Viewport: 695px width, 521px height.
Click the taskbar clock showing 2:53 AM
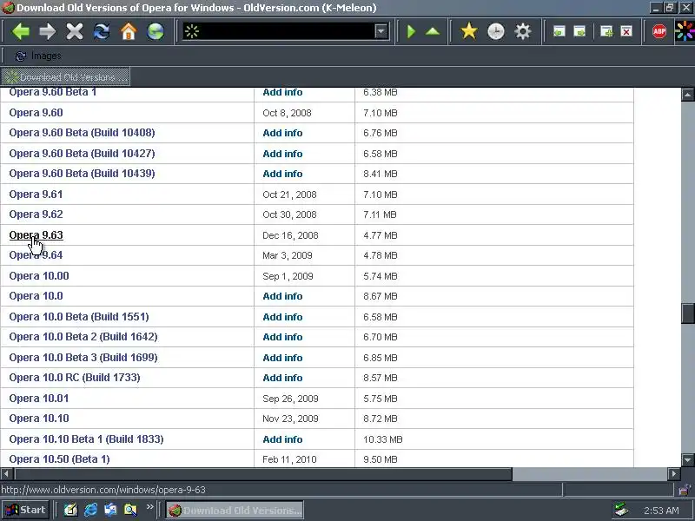tap(661, 511)
